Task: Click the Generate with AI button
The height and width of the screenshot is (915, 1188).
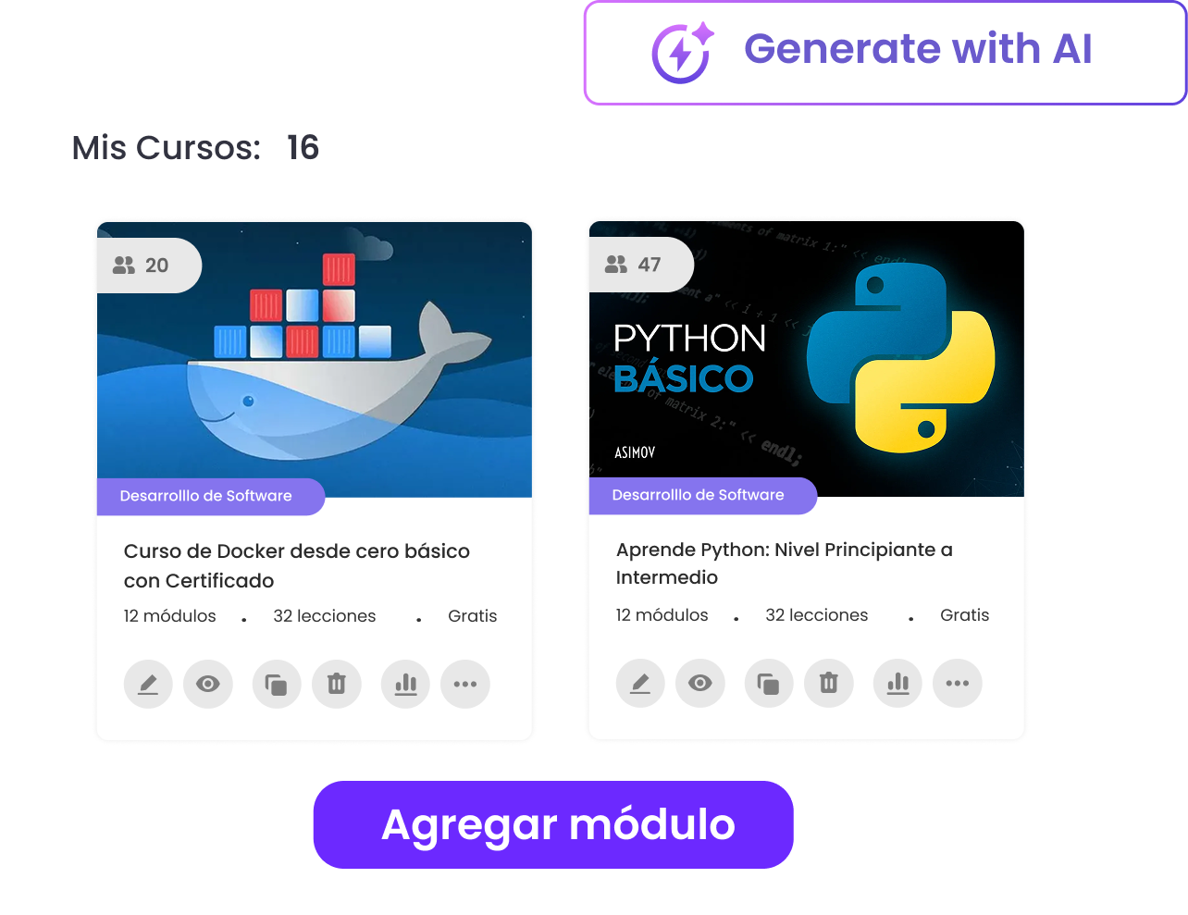Action: tap(885, 53)
